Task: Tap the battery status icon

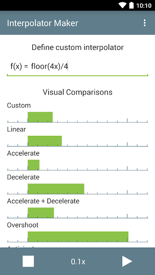Action: point(131,5)
